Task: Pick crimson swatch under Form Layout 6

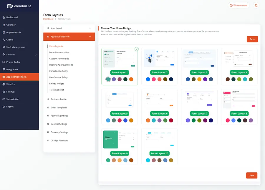Action: [171, 120]
